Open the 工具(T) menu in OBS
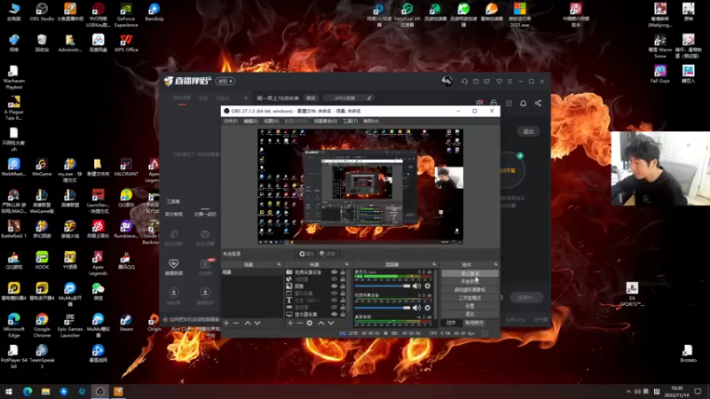710x399 pixels. 350,121
